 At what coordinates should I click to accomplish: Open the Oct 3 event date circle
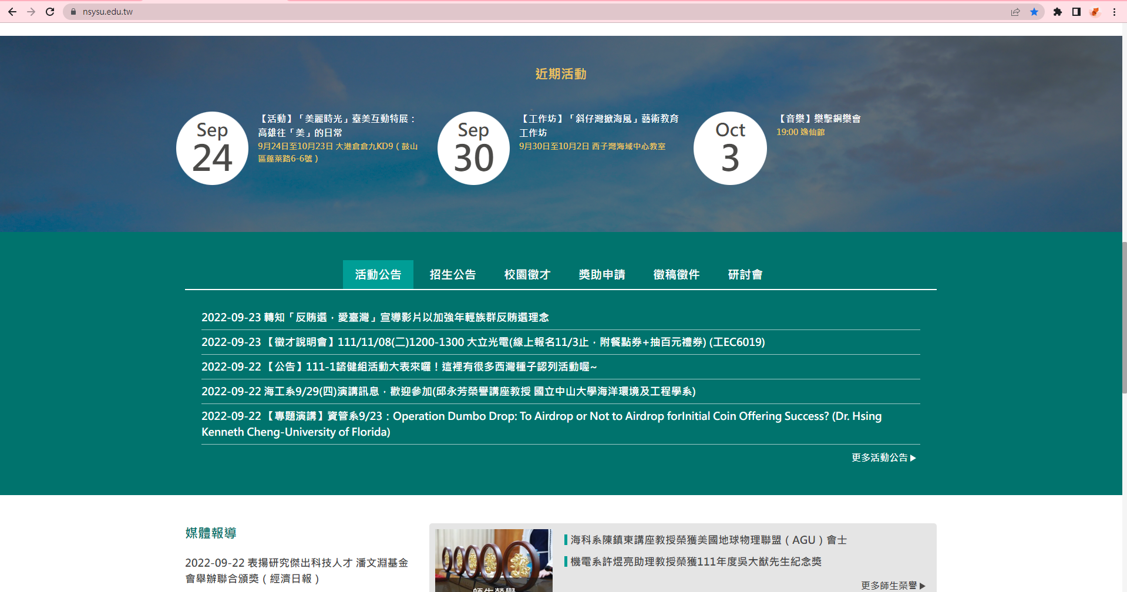(x=730, y=148)
